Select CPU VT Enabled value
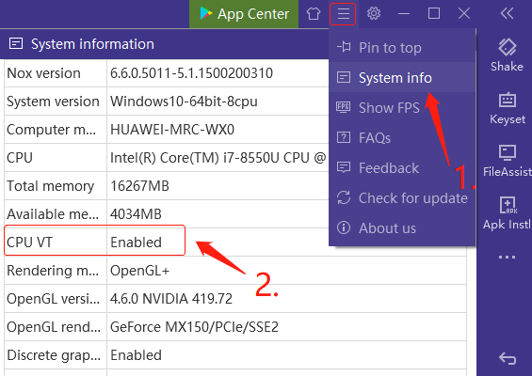This screenshot has height=376, width=532. pos(136,243)
